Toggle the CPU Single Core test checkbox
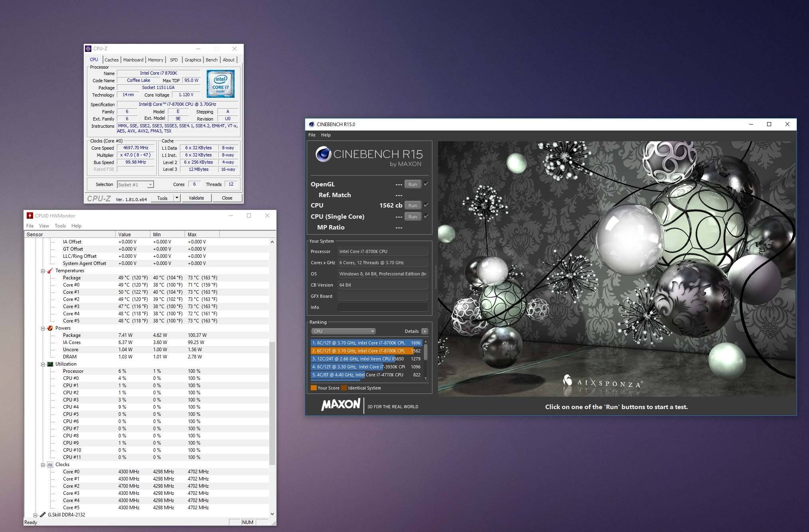Viewport: 809px width, 532px height. click(426, 216)
